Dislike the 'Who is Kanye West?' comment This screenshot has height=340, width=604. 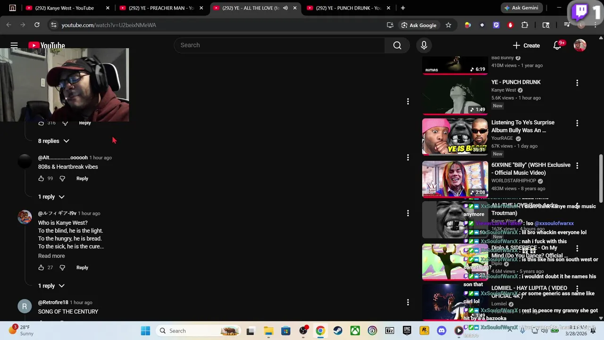pos(62,268)
